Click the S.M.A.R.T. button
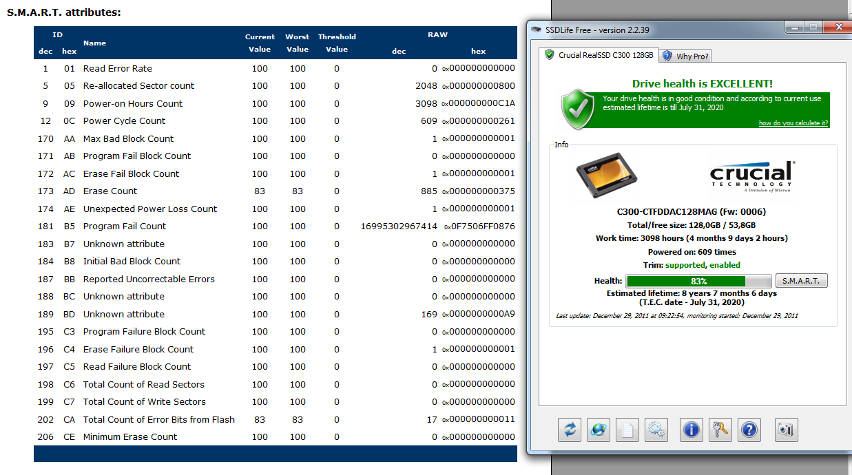This screenshot has height=475, width=852. tap(801, 281)
